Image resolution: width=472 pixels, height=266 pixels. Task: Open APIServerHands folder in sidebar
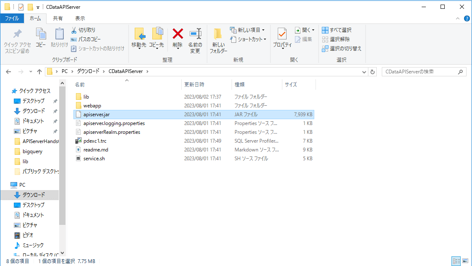[37, 141]
